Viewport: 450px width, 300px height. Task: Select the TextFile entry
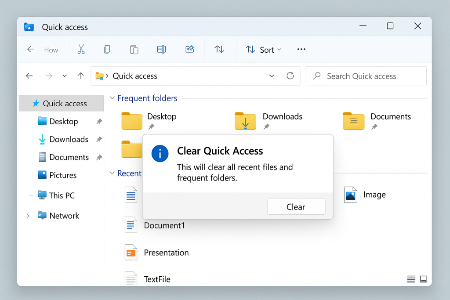[x=148, y=279]
